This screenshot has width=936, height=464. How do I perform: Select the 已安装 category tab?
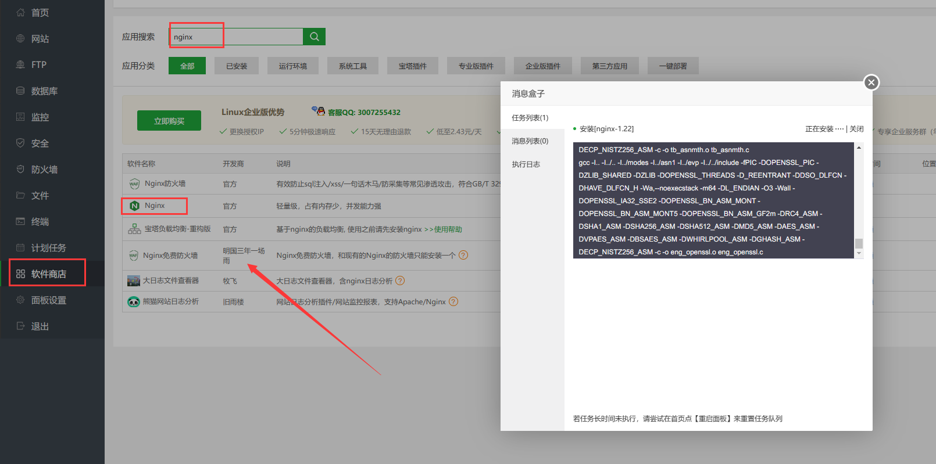click(x=237, y=66)
